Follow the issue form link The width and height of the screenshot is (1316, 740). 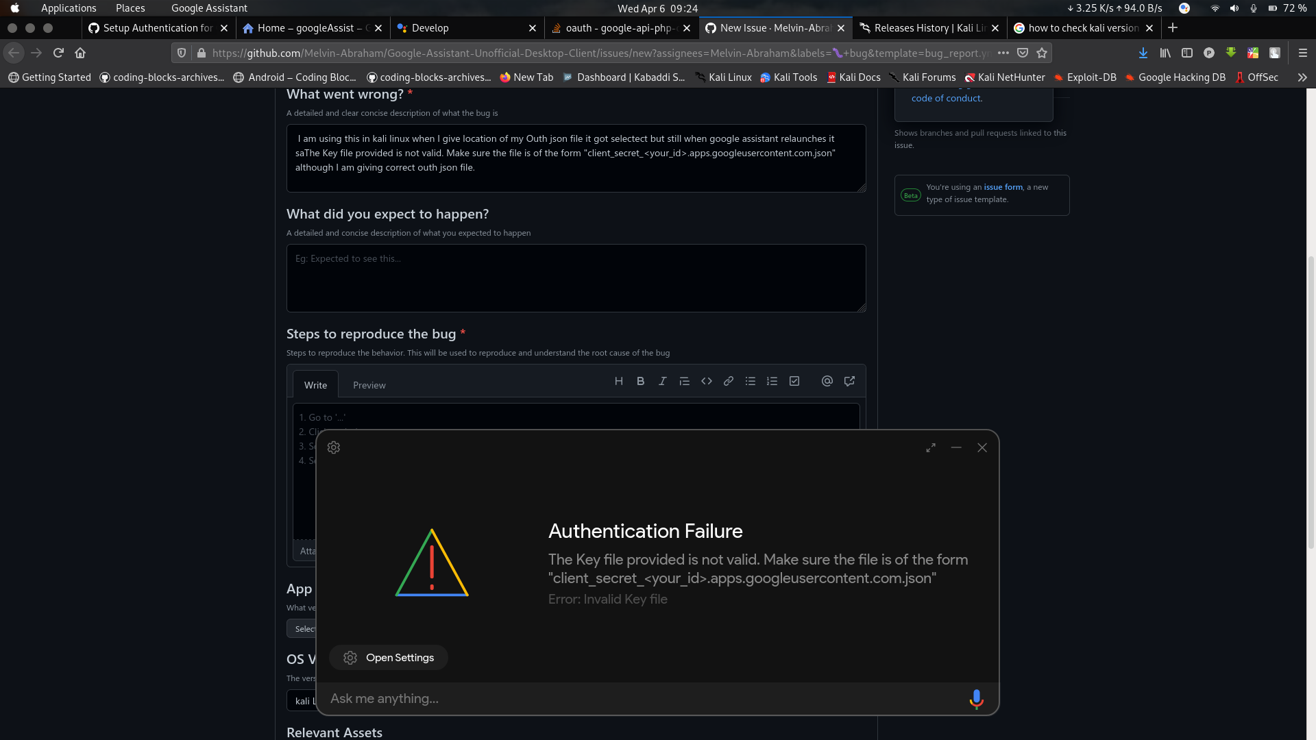pos(1003,186)
